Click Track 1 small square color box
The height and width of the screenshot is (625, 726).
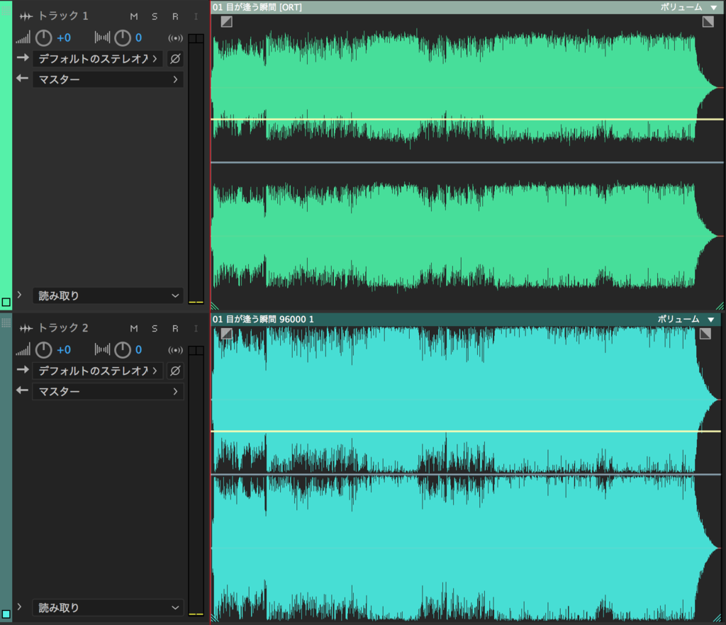(6, 302)
